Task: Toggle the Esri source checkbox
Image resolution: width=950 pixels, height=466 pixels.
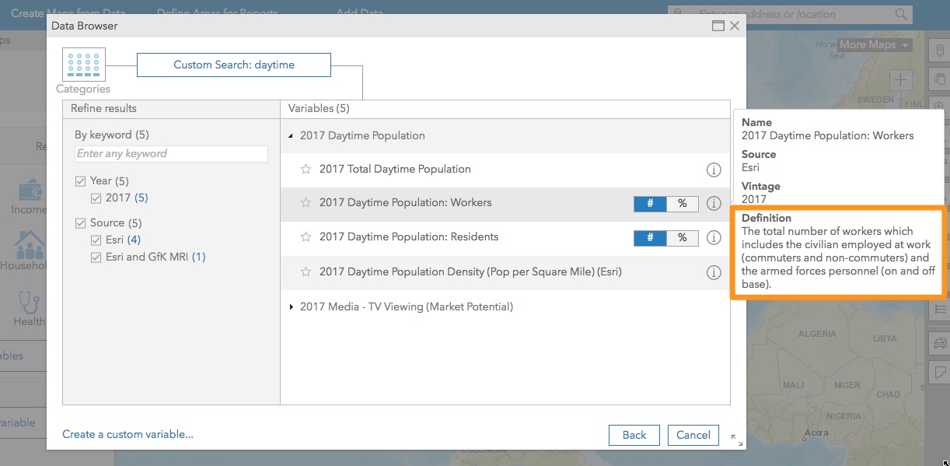Action: coord(96,240)
